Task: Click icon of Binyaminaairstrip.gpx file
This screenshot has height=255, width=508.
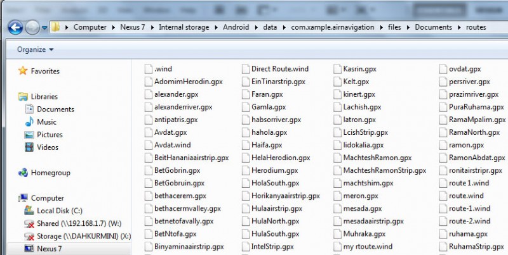Action: [149, 247]
